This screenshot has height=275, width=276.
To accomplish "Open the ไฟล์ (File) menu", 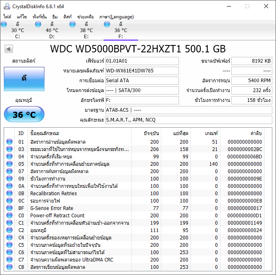I will 7,17.
